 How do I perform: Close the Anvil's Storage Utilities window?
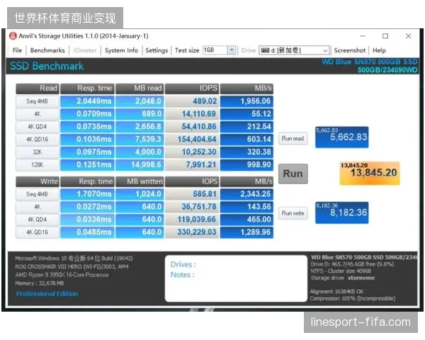coord(408,36)
